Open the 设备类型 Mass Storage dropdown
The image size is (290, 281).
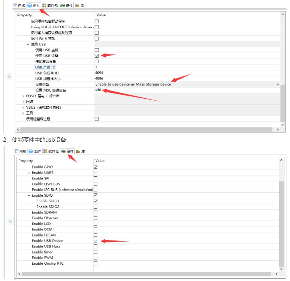coord(277,84)
